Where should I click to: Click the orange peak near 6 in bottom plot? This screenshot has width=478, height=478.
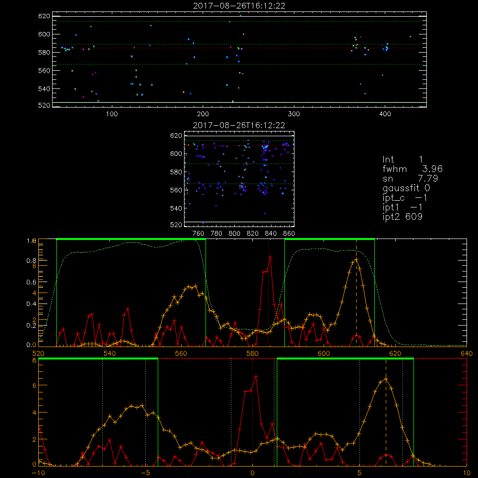pos(386,379)
